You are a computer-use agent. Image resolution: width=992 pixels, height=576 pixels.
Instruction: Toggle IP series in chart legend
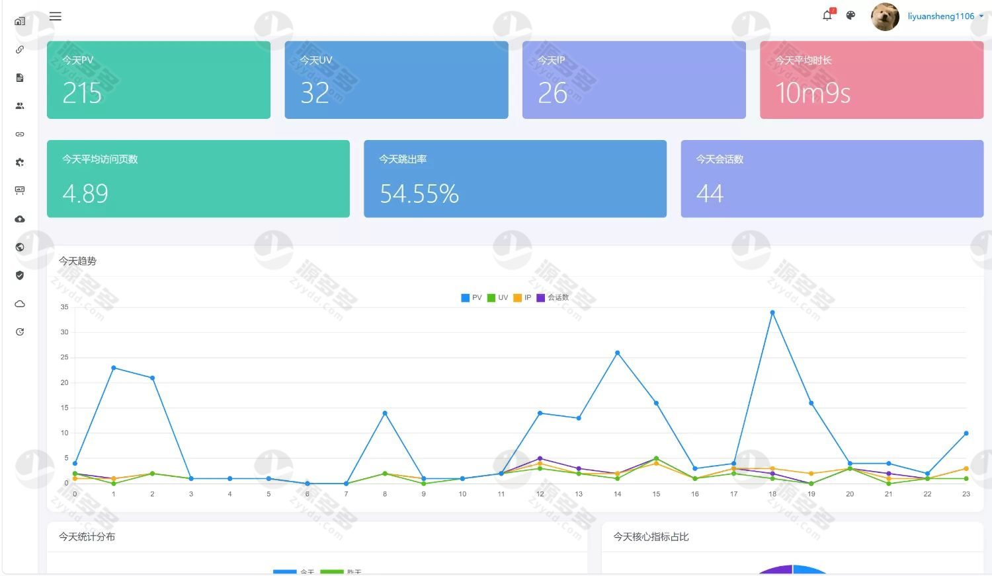[x=522, y=298]
